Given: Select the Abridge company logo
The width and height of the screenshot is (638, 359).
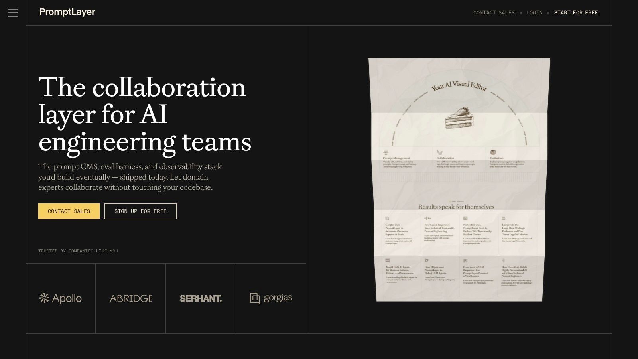Looking at the screenshot, I should click(131, 298).
